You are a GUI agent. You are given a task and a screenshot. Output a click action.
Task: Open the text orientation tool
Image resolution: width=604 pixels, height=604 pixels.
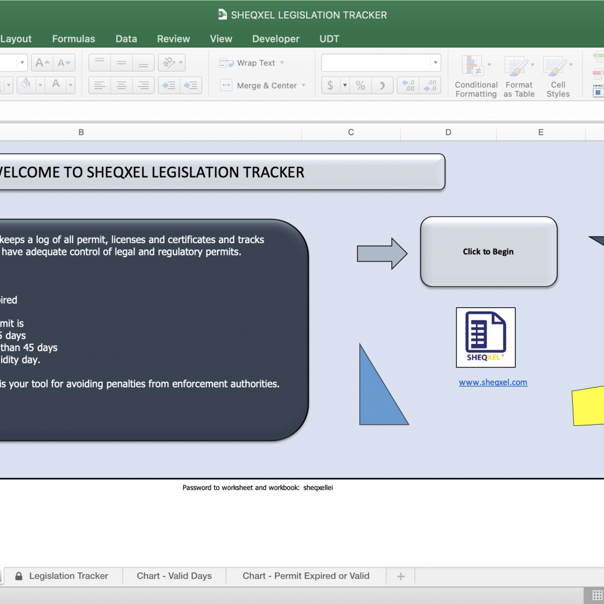pos(168,63)
